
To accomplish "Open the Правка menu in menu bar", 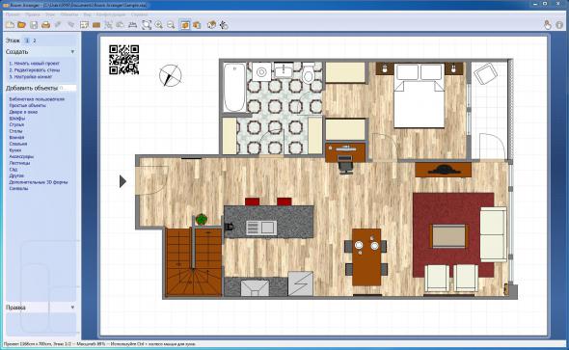I will (x=33, y=14).
